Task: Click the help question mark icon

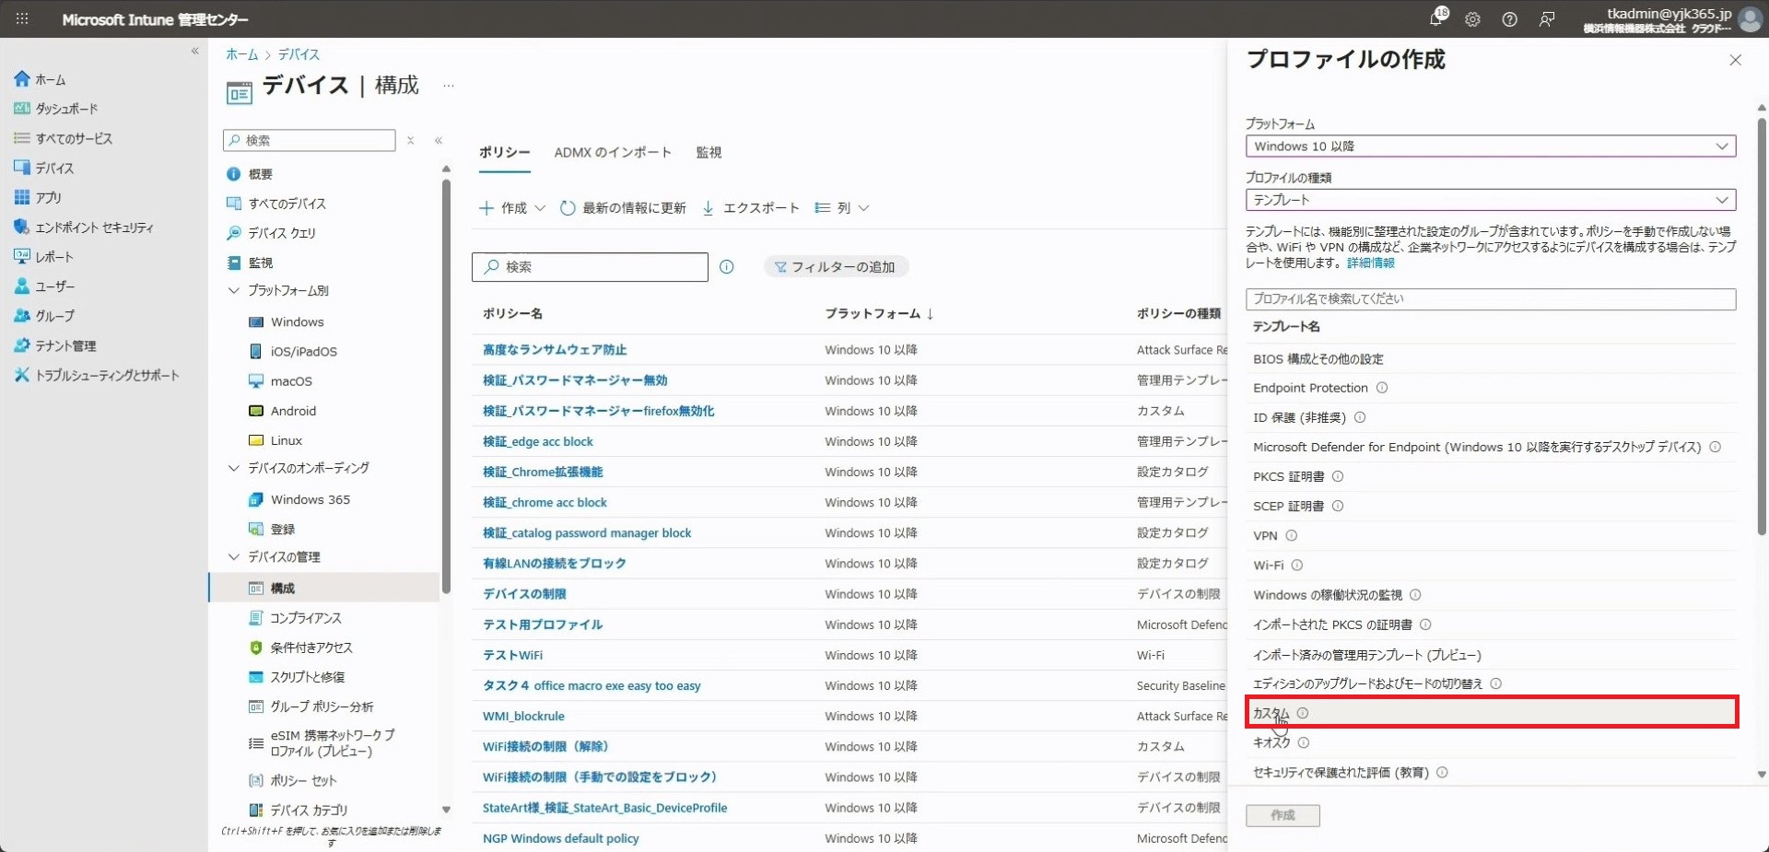Action: click(x=1509, y=19)
